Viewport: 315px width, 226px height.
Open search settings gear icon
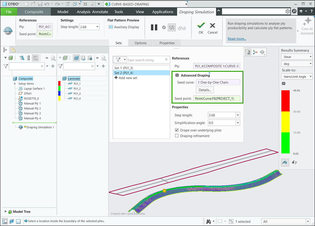tap(287, 12)
